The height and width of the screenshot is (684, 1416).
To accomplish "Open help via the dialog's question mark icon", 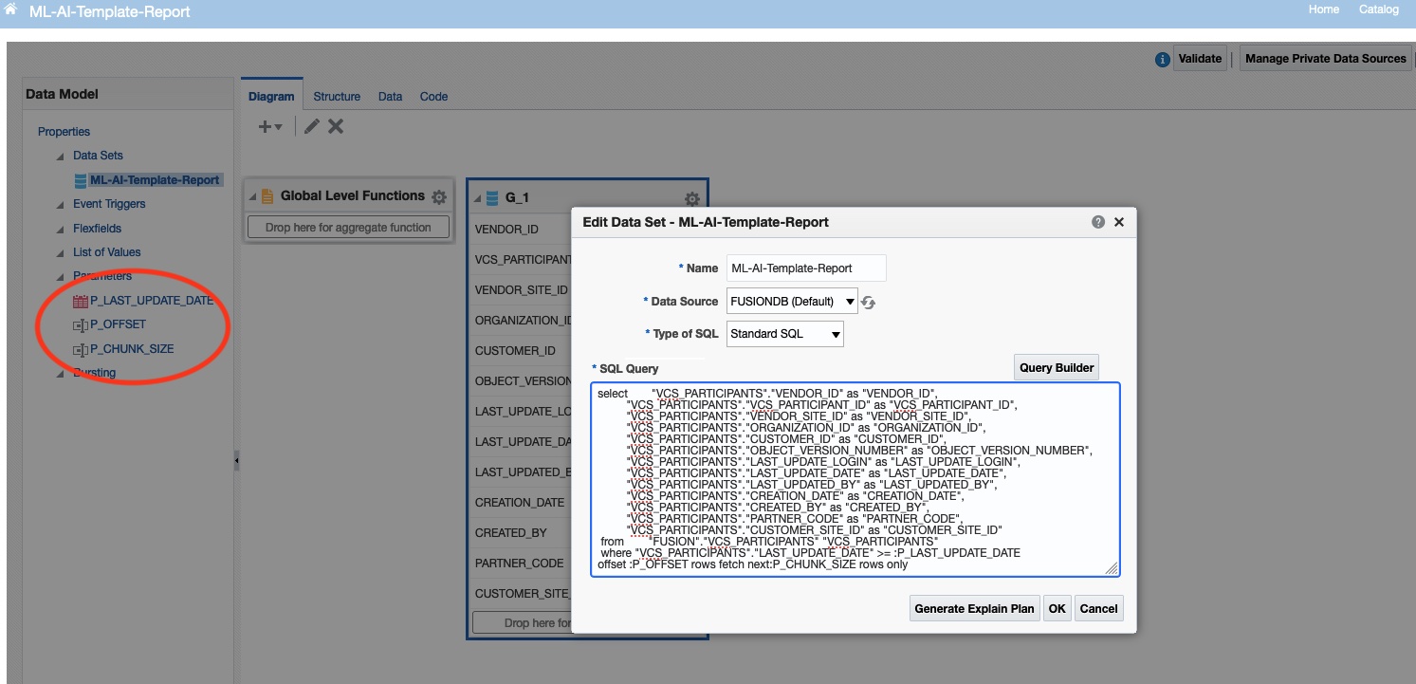I will pyautogui.click(x=1096, y=221).
